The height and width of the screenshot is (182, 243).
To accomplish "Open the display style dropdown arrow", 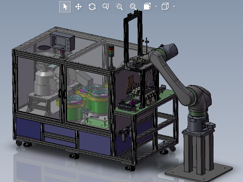I will (x=174, y=7).
